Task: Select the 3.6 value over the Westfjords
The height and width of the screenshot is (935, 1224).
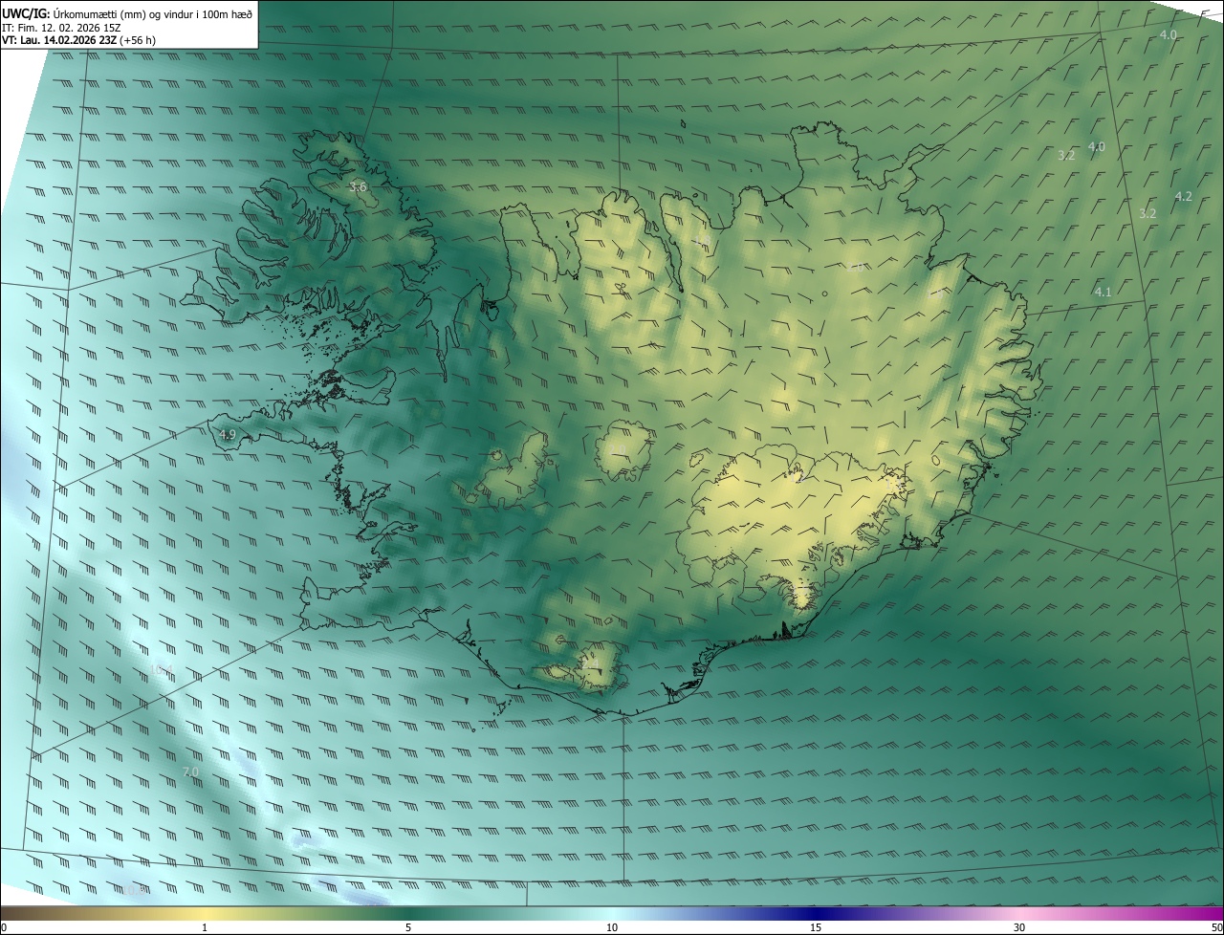Action: [358, 187]
